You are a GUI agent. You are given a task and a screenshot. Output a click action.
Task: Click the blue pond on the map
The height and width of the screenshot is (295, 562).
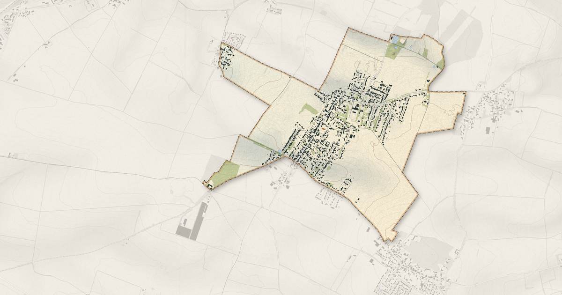point(395,39)
